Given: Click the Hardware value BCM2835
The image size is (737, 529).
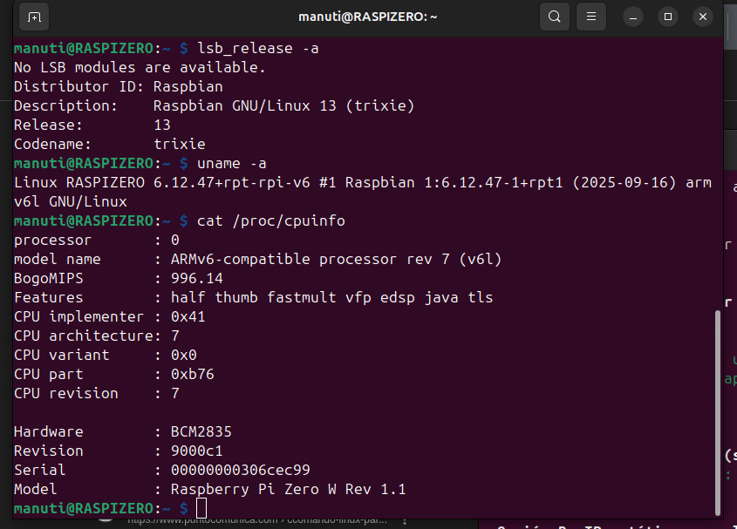Looking at the screenshot, I should (x=201, y=431).
